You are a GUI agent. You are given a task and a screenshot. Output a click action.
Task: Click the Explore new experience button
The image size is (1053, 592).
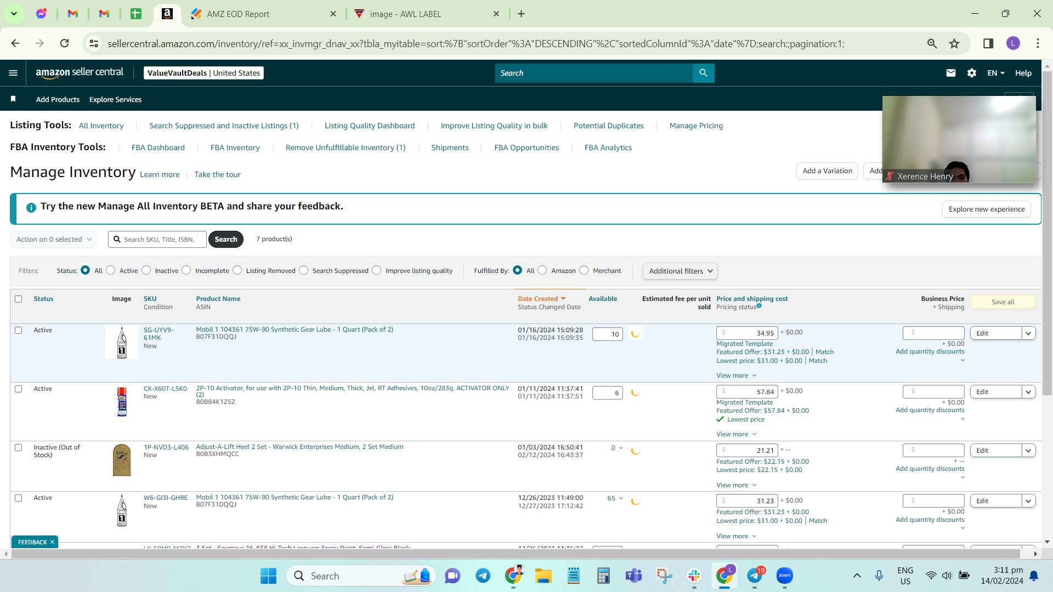coord(987,209)
